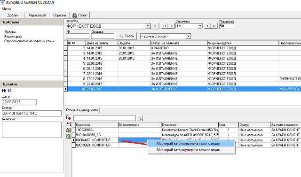Click the Ордеркод column header
The image size is (301, 177).
click(97, 125)
